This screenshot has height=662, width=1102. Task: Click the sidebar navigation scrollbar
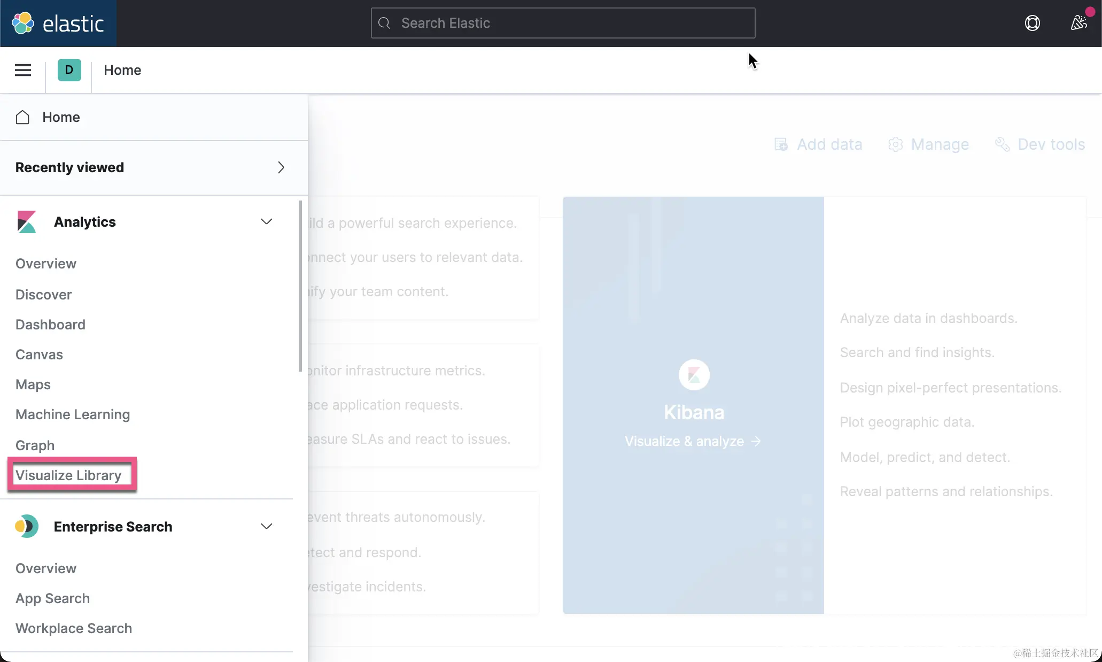(x=300, y=286)
